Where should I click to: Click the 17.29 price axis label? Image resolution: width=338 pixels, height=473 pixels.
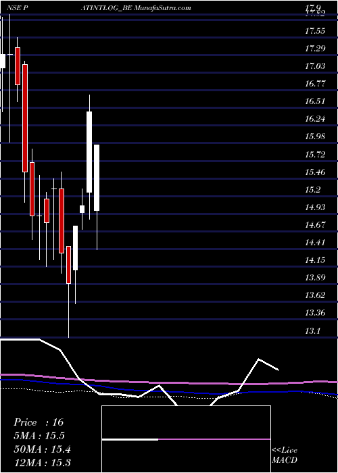[315, 48]
